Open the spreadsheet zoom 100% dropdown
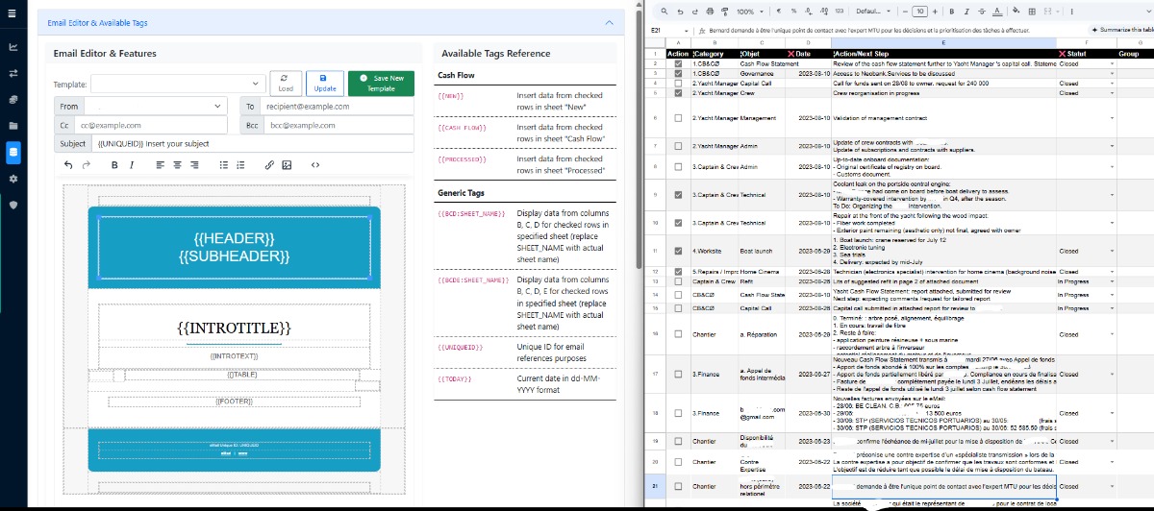The height and width of the screenshot is (511, 1154). tap(750, 11)
